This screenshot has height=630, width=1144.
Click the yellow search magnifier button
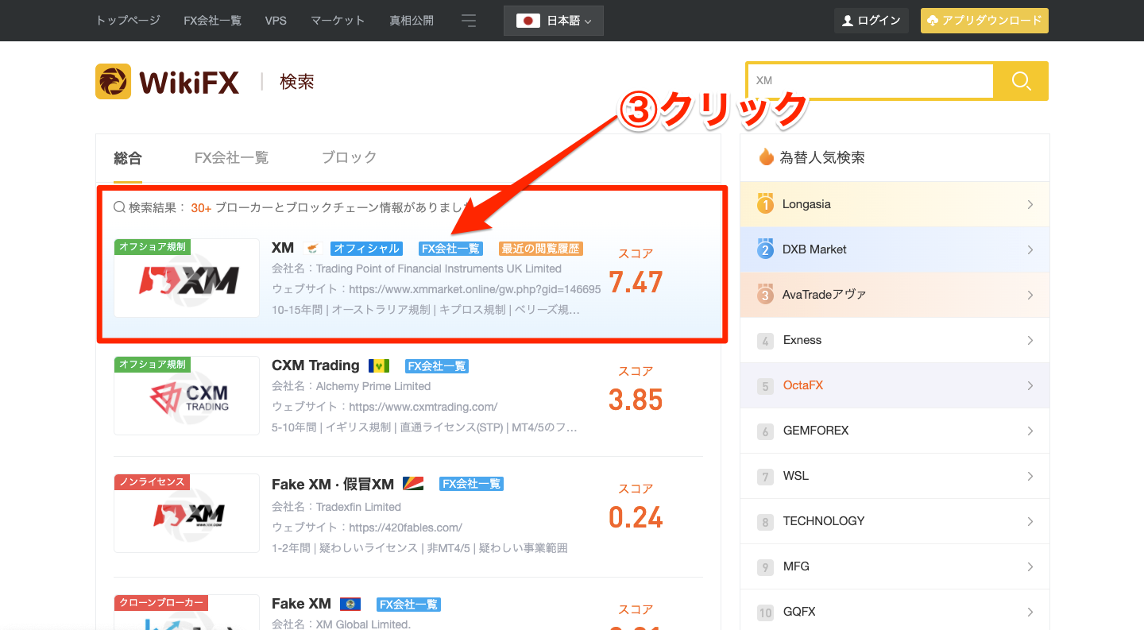point(1021,81)
